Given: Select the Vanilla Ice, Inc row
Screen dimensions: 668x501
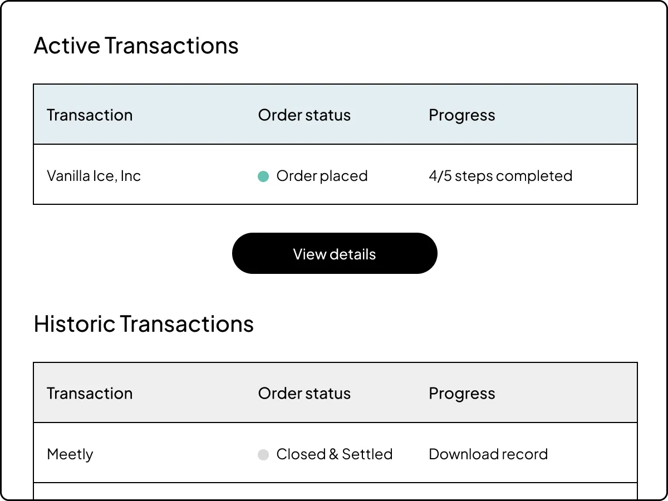Looking at the screenshot, I should tap(334, 176).
